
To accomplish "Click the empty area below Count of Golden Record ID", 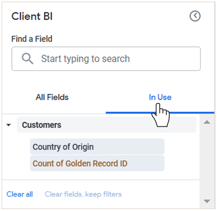I will [101, 175].
